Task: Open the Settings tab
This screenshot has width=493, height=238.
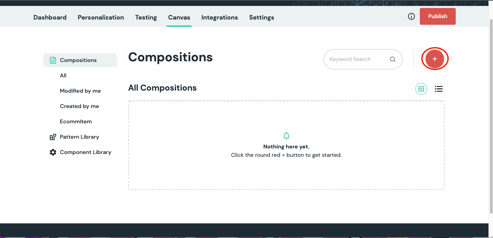Action: (262, 17)
